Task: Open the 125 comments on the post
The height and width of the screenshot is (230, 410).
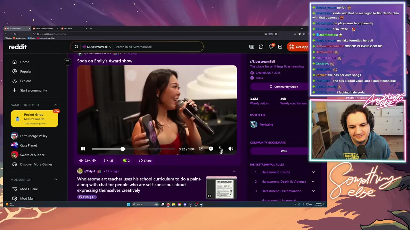Action: pyautogui.click(x=109, y=161)
